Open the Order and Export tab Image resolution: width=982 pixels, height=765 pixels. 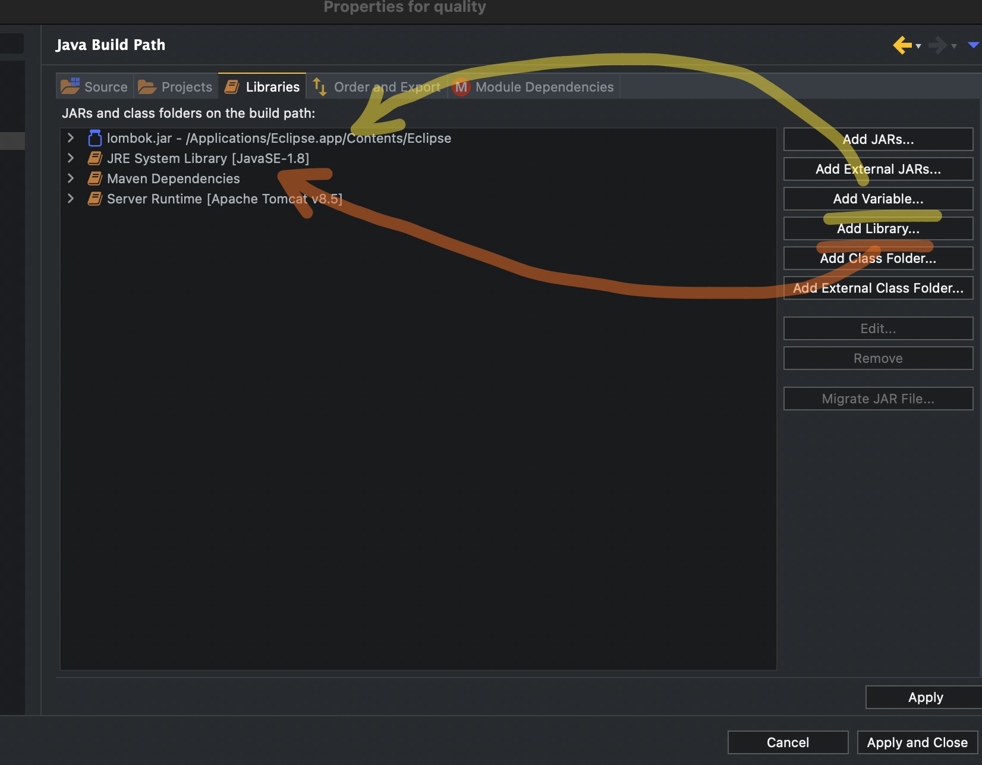pos(377,87)
